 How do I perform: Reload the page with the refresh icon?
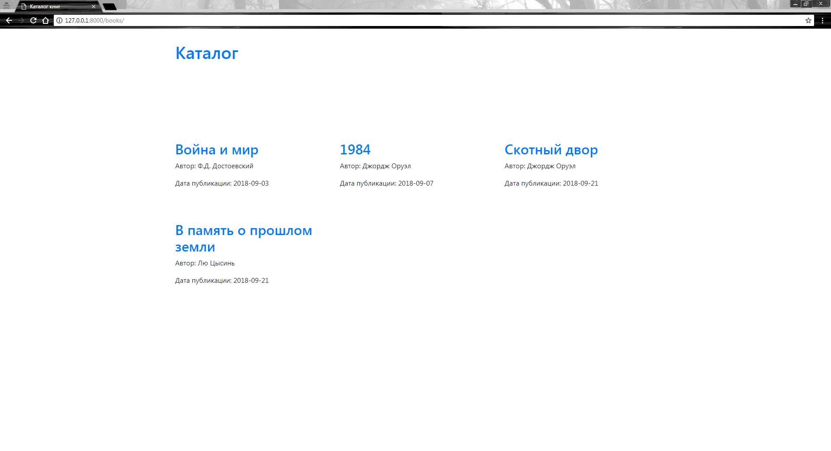point(33,20)
